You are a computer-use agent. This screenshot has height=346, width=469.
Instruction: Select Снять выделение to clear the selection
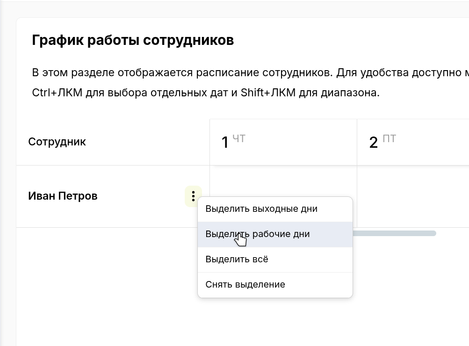[x=246, y=284]
